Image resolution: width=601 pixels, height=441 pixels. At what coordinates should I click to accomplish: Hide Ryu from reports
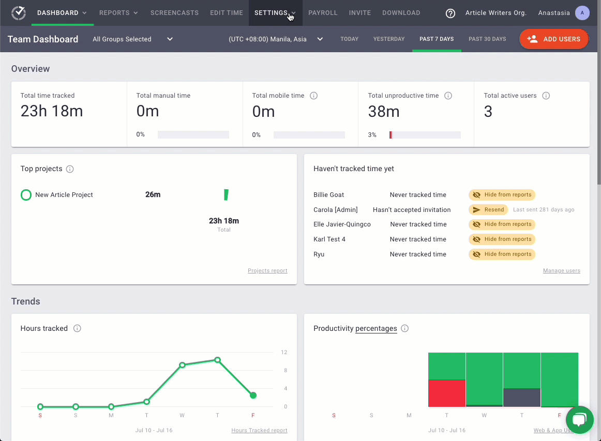click(x=502, y=254)
